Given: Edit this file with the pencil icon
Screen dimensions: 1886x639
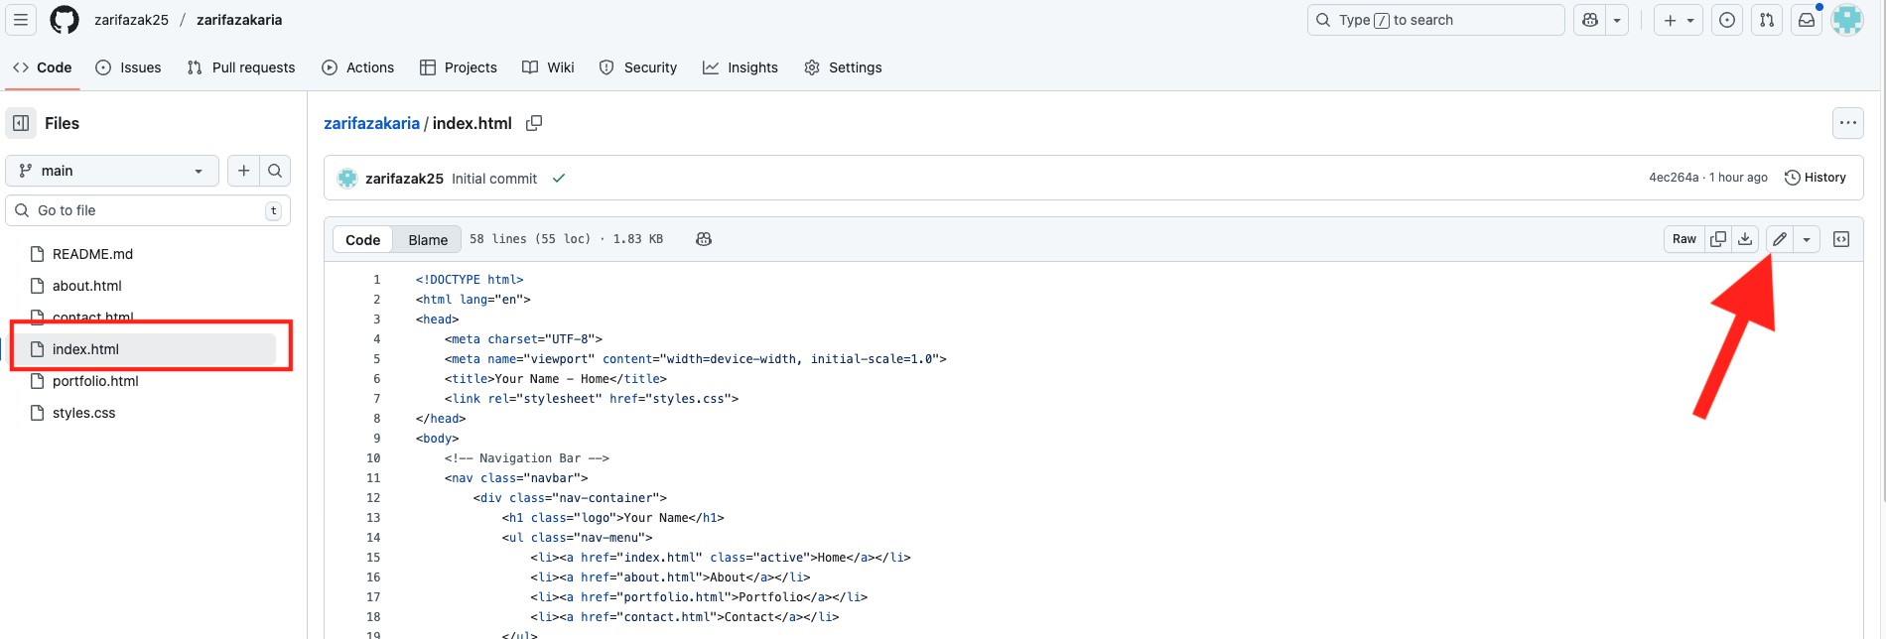Looking at the screenshot, I should point(1780,239).
